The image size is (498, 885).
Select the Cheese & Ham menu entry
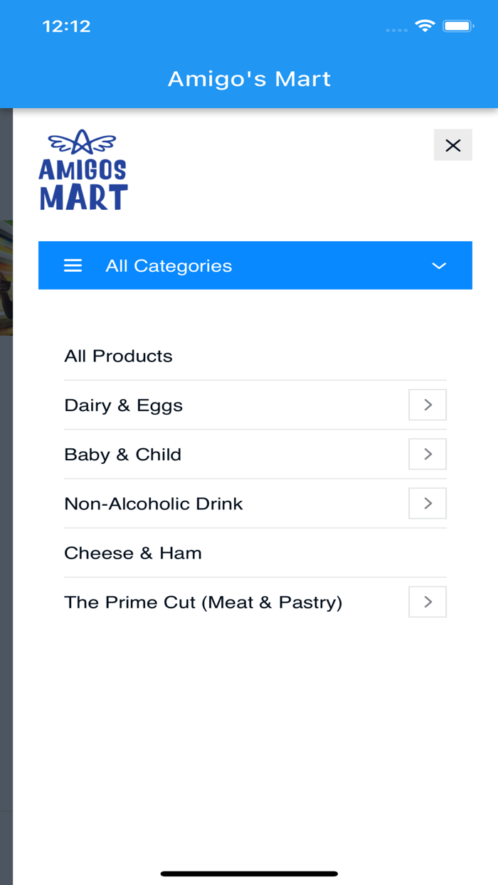click(133, 553)
